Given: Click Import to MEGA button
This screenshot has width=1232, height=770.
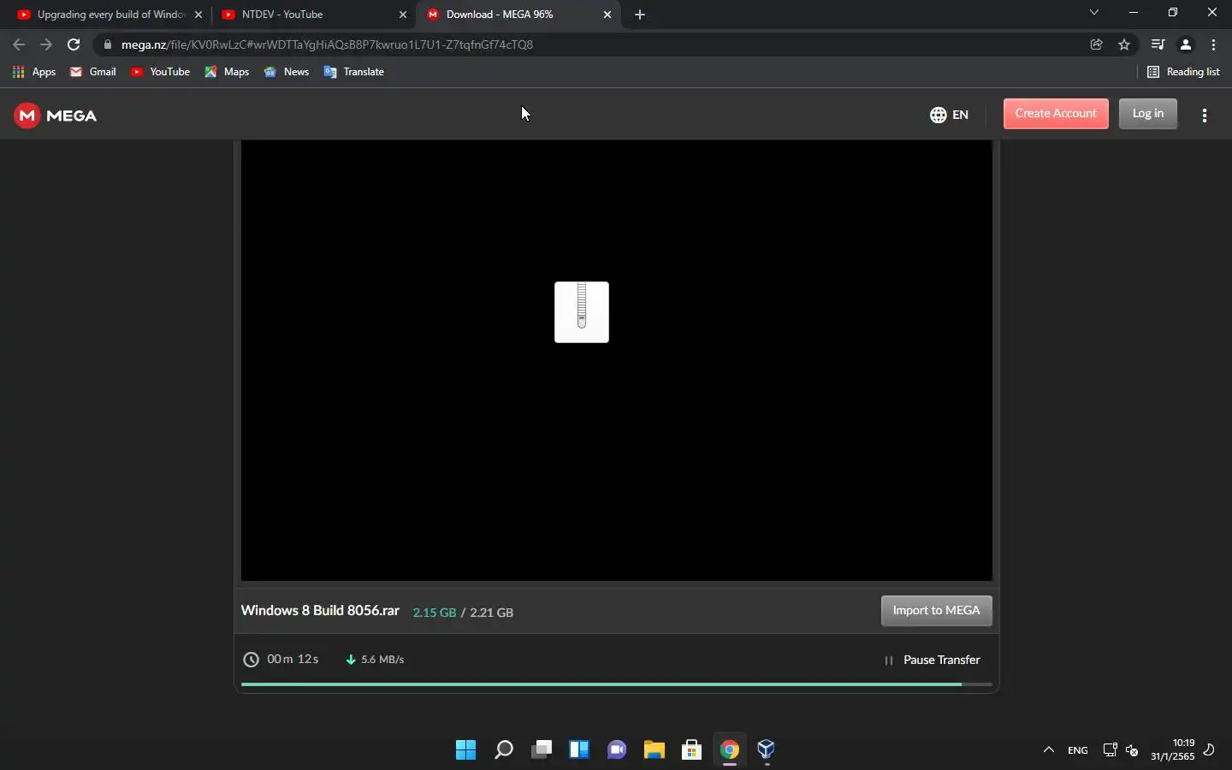Looking at the screenshot, I should (937, 611).
